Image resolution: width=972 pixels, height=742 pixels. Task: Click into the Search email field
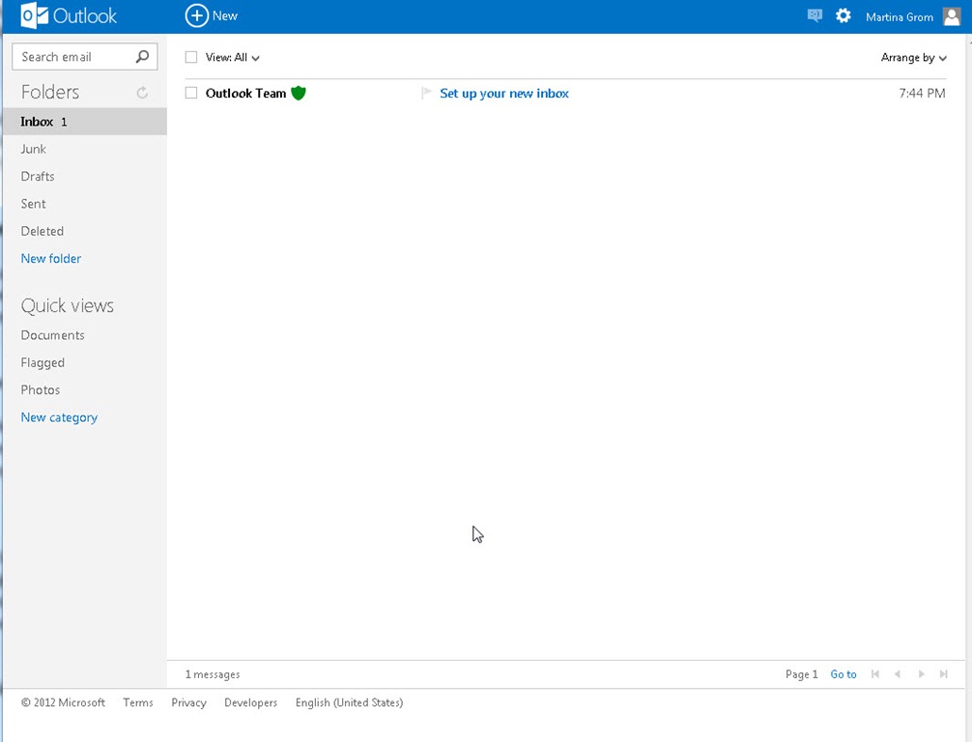(73, 57)
